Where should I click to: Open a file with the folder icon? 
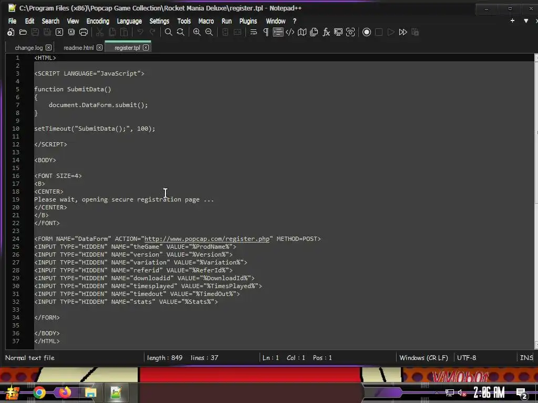pos(23,32)
